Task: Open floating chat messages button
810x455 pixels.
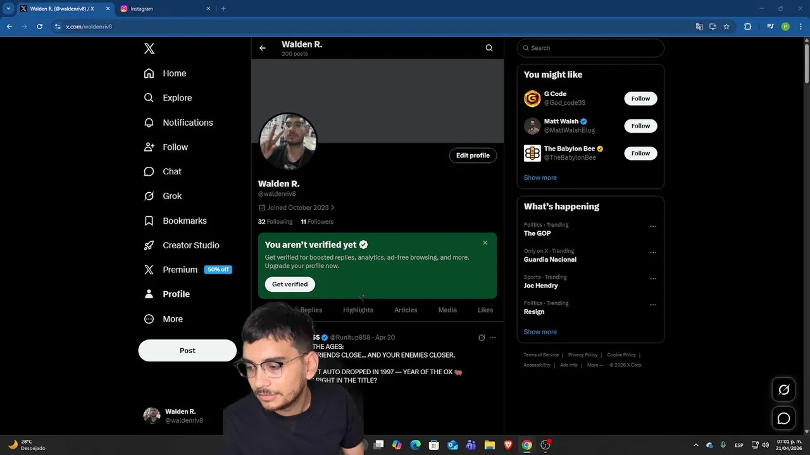Action: 783,418
